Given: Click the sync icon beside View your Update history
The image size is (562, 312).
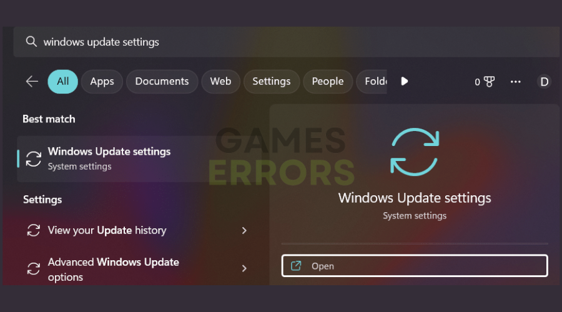Looking at the screenshot, I should click(34, 230).
